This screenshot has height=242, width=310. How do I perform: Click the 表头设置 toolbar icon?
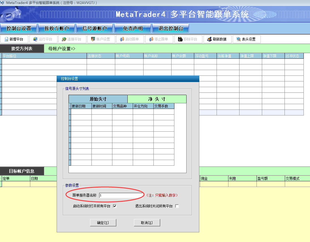pyautogui.click(x=238, y=39)
